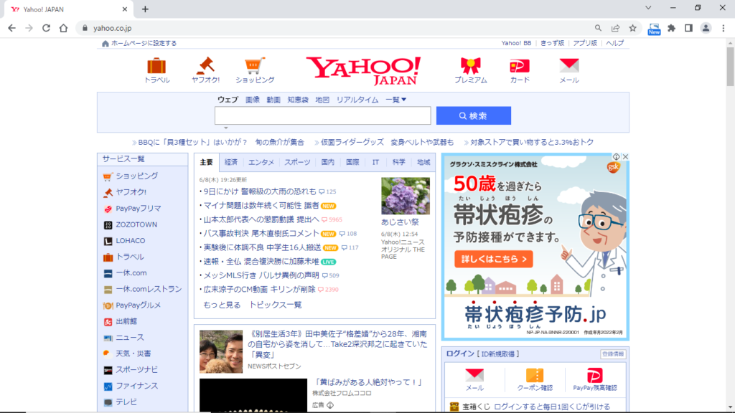Open PayPay残高確認 icon in login panel

594,375
